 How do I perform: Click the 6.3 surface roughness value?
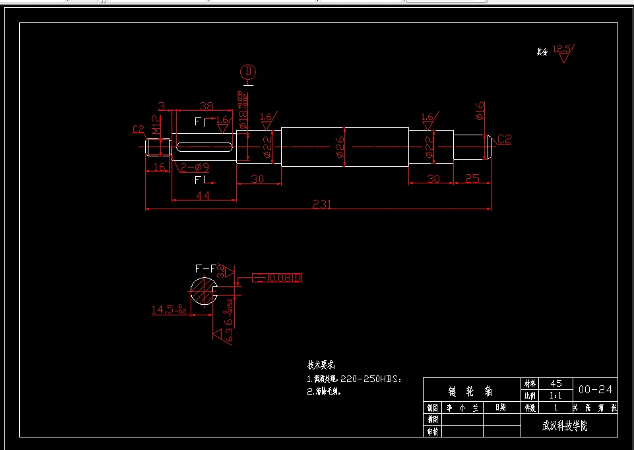coord(228,336)
